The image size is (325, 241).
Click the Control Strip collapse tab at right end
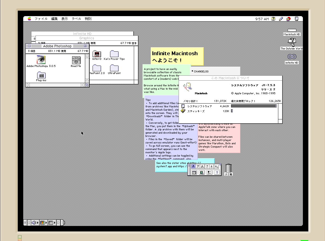[x=63, y=223]
